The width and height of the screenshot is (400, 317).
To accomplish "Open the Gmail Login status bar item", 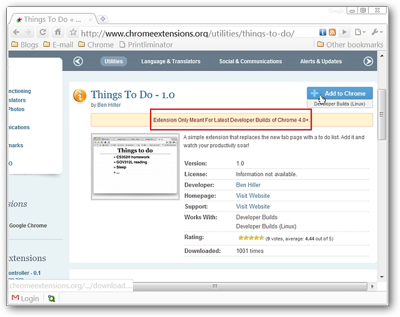I will (x=25, y=298).
